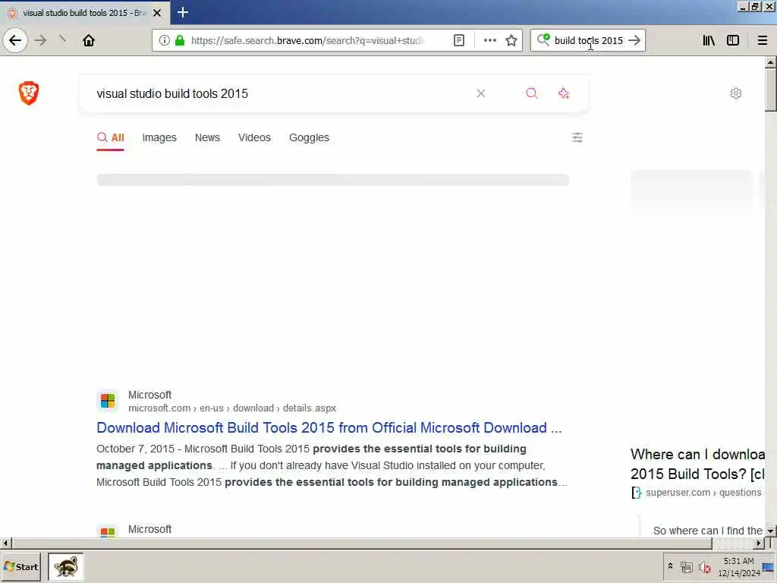Open the Library bookshelf icon
777x583 pixels.
(709, 40)
